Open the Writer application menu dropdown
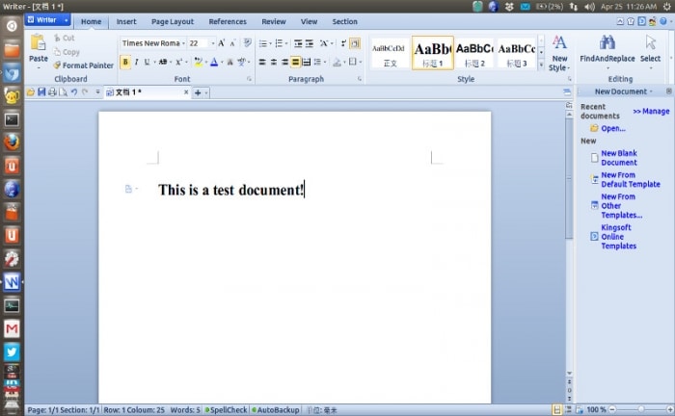The width and height of the screenshot is (675, 416). (66, 20)
